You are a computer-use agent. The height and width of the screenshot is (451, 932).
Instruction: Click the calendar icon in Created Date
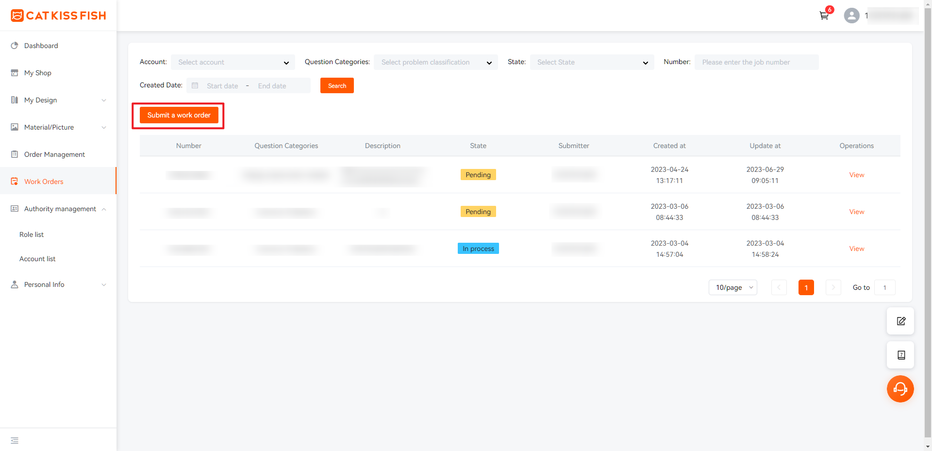[195, 85]
